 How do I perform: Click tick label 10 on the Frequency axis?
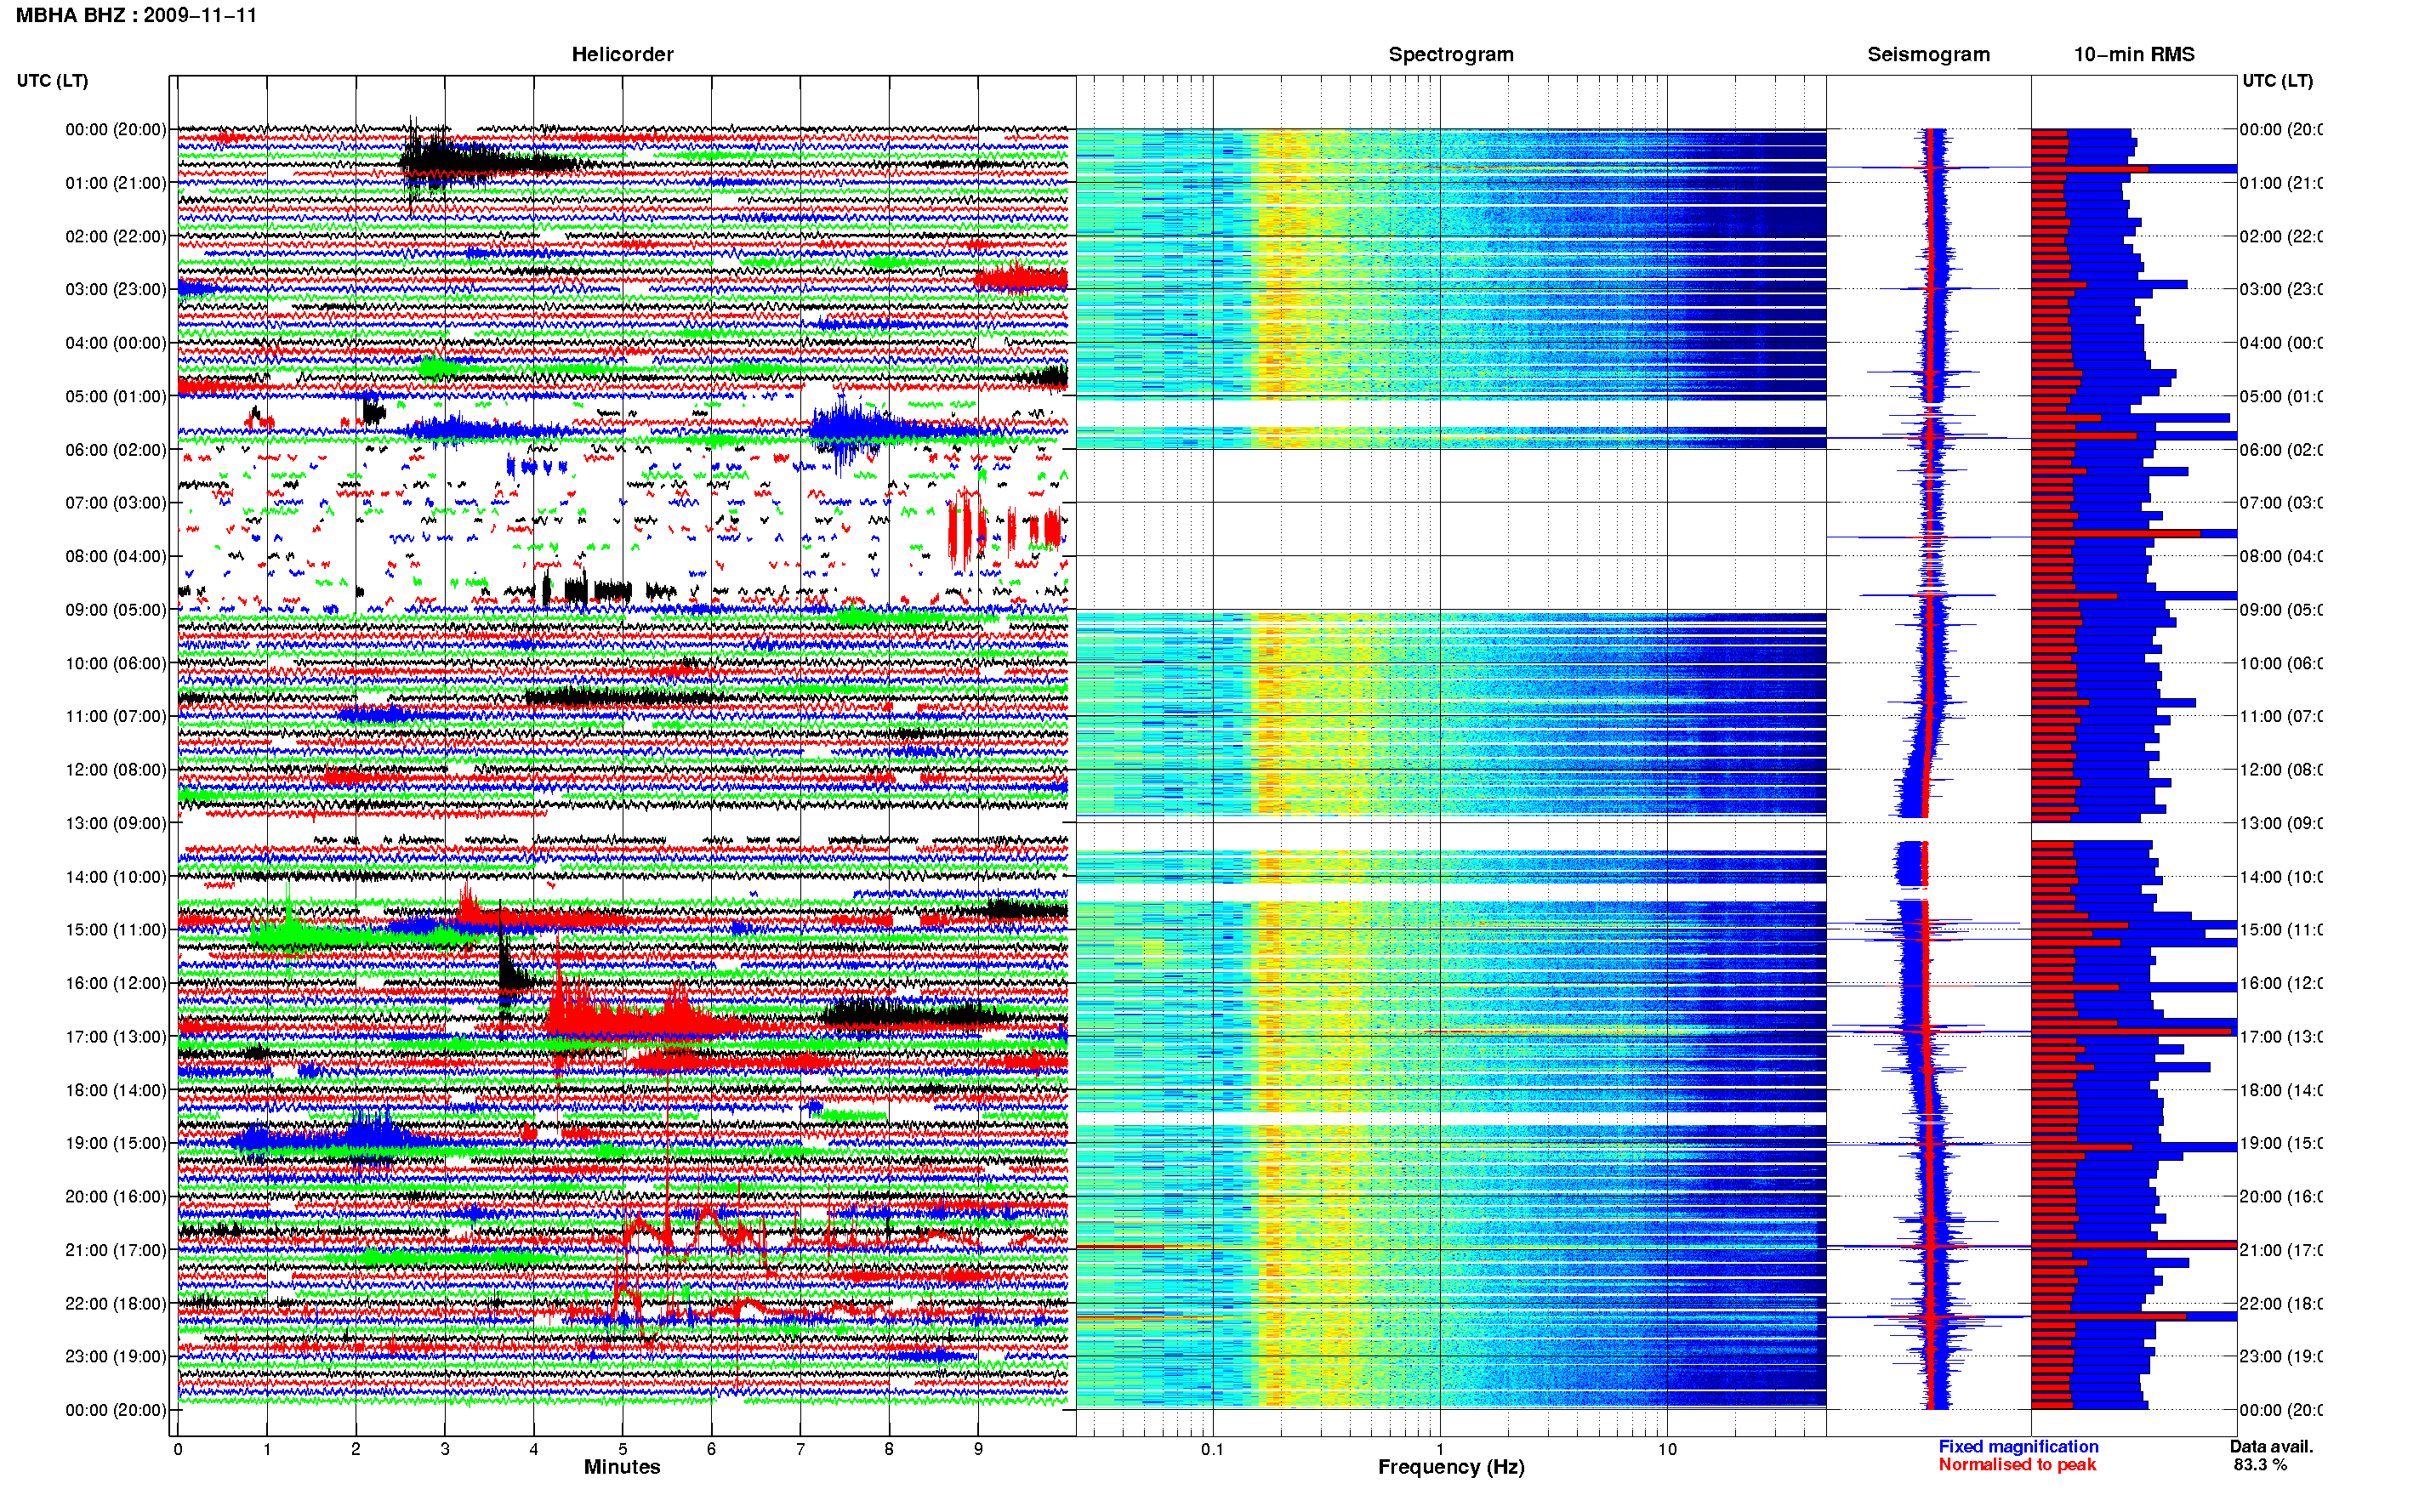tap(1667, 1449)
